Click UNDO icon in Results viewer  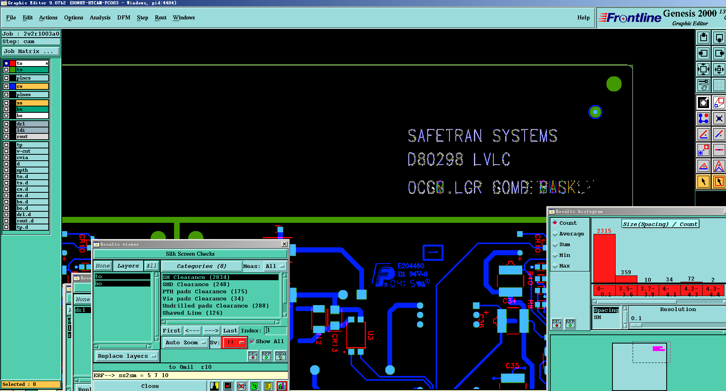[x=281, y=355]
